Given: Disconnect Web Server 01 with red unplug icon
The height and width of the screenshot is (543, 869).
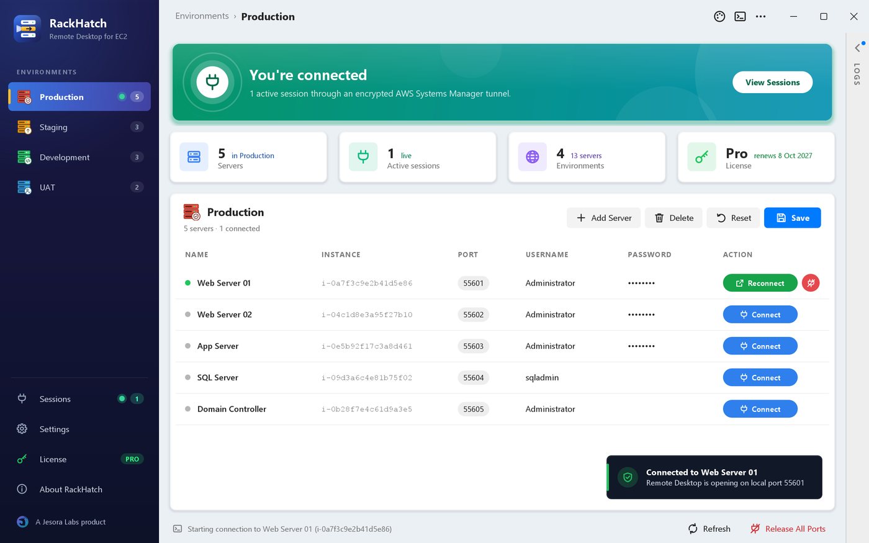Looking at the screenshot, I should coord(811,283).
